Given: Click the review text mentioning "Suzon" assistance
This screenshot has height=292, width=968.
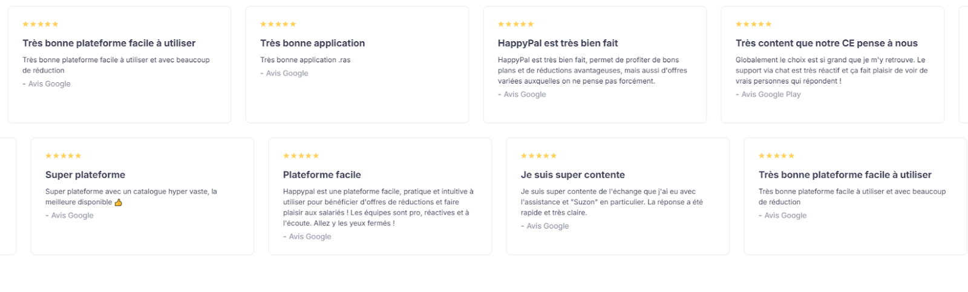Looking at the screenshot, I should click(611, 202).
